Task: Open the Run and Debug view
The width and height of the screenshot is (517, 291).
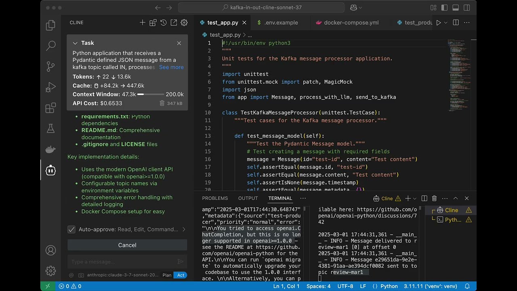Action: tap(50, 87)
